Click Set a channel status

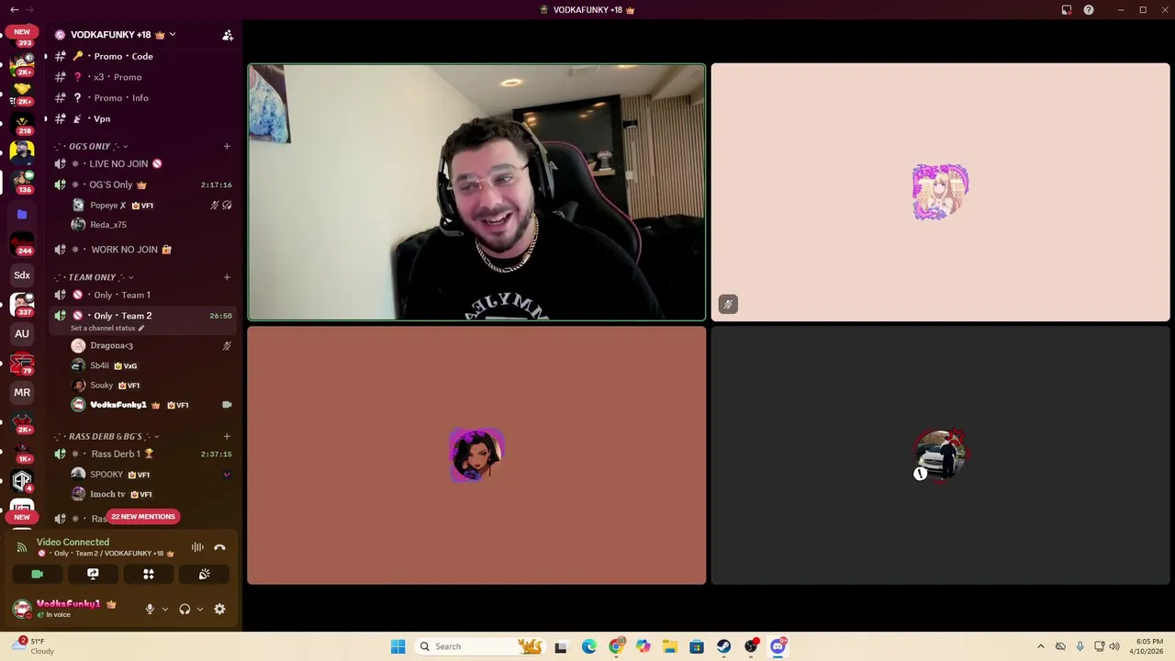point(107,328)
